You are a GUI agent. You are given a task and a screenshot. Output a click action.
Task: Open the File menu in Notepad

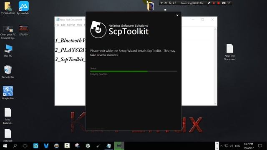[x=57, y=25]
